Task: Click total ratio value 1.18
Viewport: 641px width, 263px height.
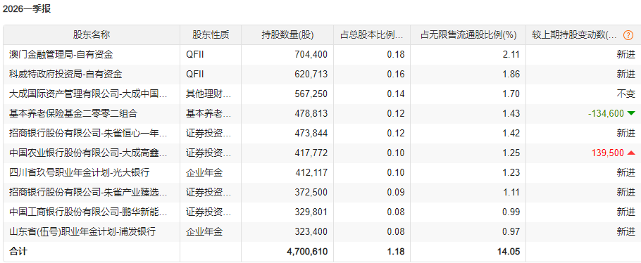Action: [396, 251]
